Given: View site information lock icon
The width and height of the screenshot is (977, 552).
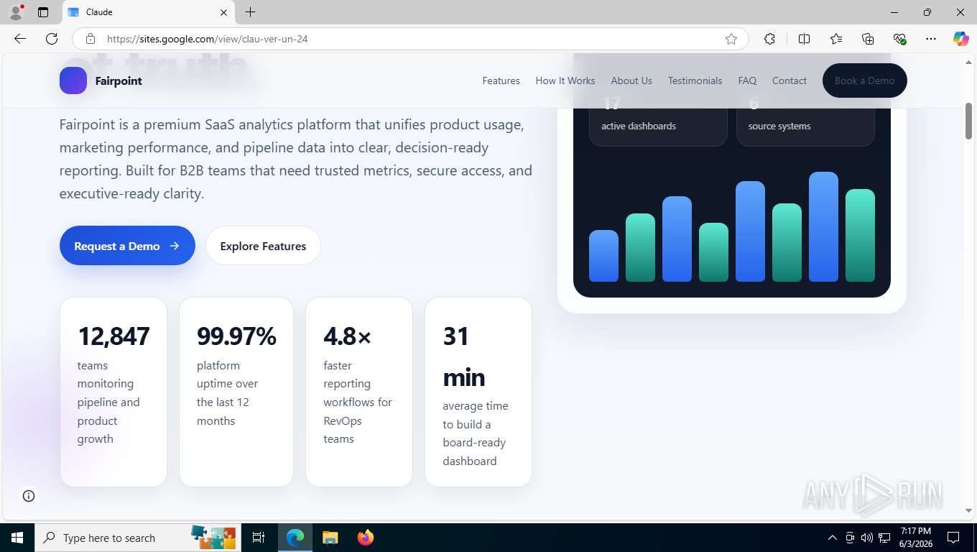Looking at the screenshot, I should point(91,39).
